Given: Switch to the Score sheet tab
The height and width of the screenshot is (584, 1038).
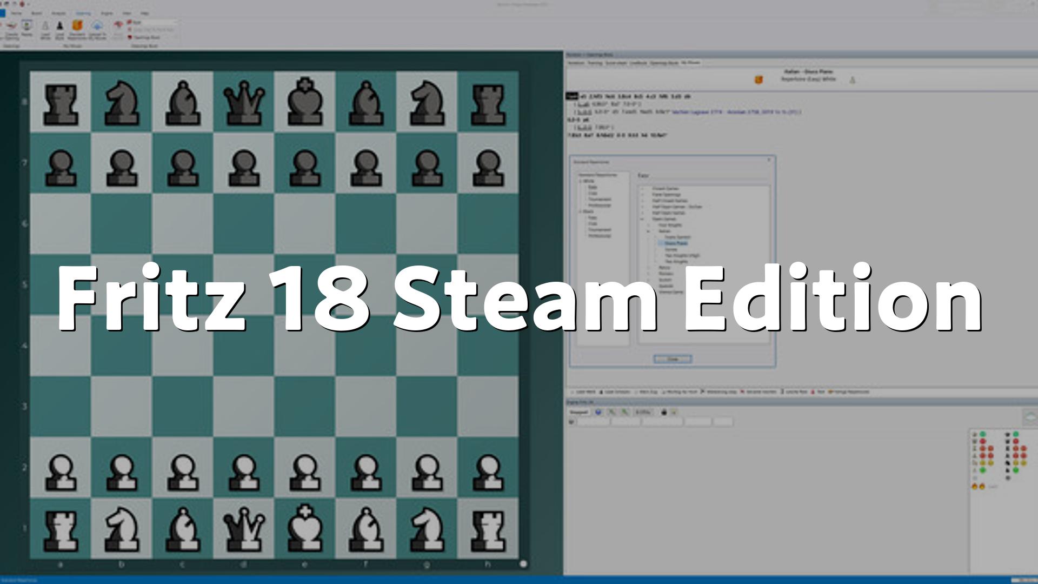Looking at the screenshot, I should click(616, 63).
